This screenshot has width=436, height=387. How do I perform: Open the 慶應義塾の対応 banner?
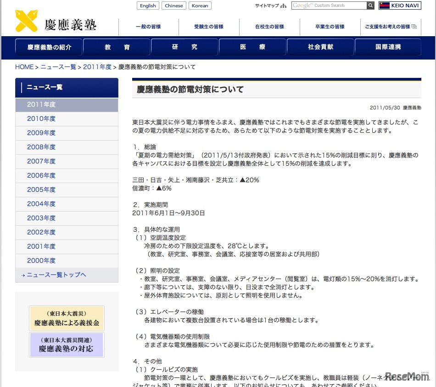(67, 344)
